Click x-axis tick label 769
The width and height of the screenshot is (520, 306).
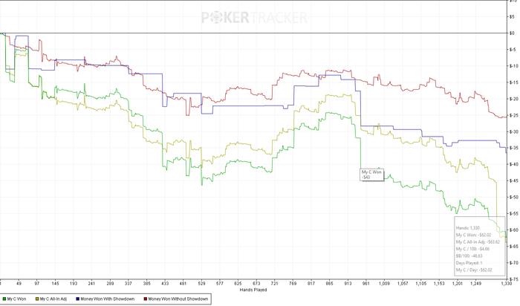pyautogui.click(x=293, y=284)
